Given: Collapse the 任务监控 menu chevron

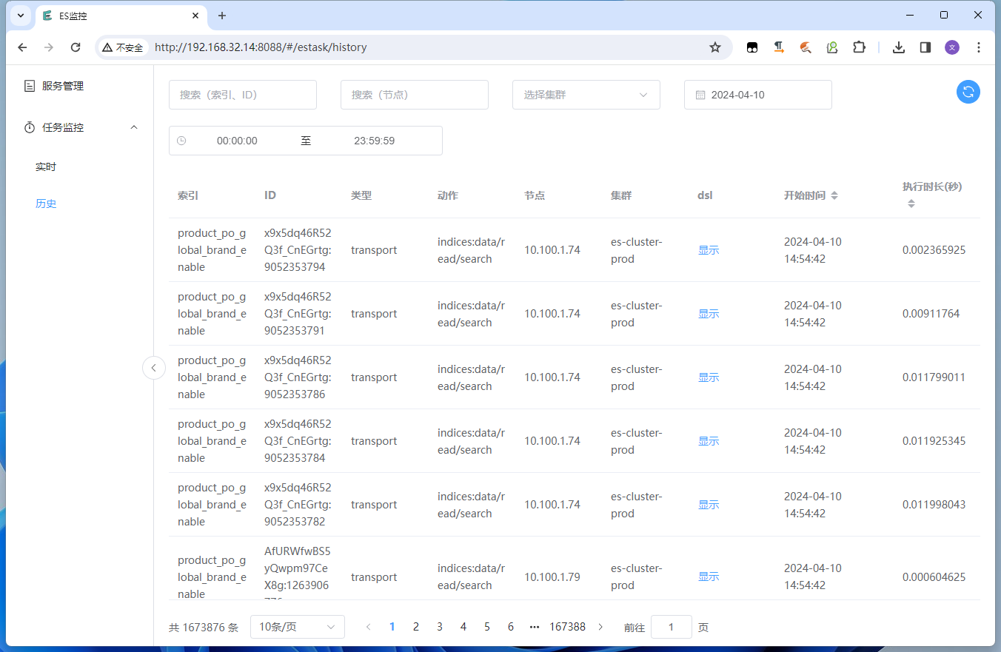Looking at the screenshot, I should tap(134, 127).
